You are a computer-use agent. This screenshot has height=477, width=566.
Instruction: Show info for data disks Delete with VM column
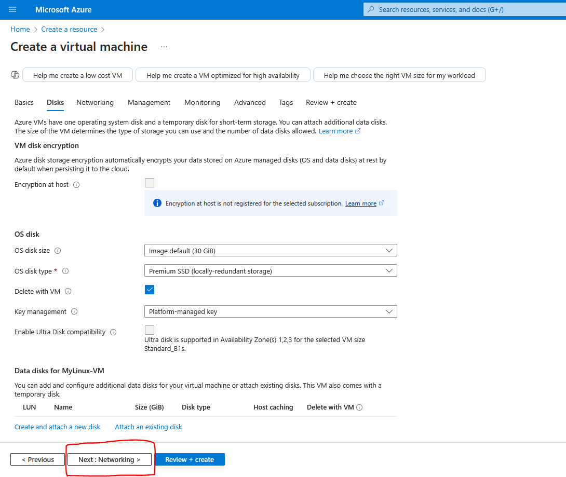point(359,407)
